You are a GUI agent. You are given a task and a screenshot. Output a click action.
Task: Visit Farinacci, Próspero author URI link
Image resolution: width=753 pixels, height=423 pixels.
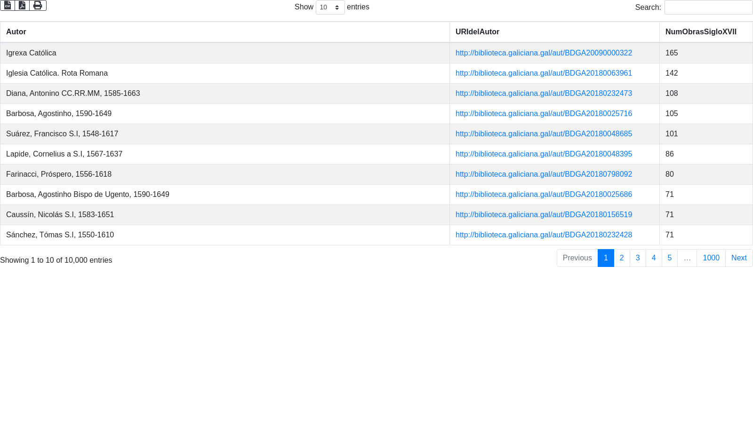pyautogui.click(x=544, y=174)
